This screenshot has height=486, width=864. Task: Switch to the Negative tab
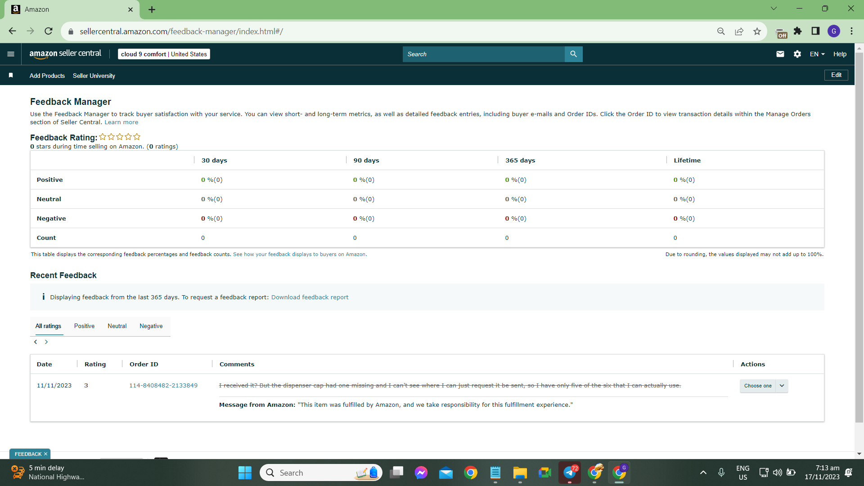pyautogui.click(x=151, y=326)
